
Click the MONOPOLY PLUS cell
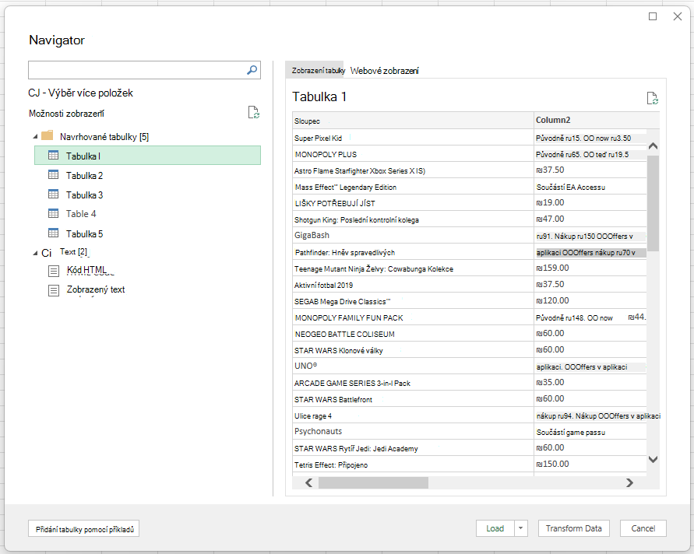pos(413,154)
